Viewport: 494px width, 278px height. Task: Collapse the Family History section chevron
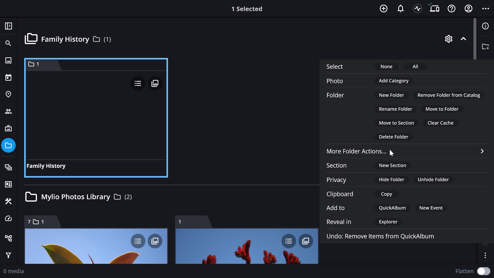coord(463,39)
